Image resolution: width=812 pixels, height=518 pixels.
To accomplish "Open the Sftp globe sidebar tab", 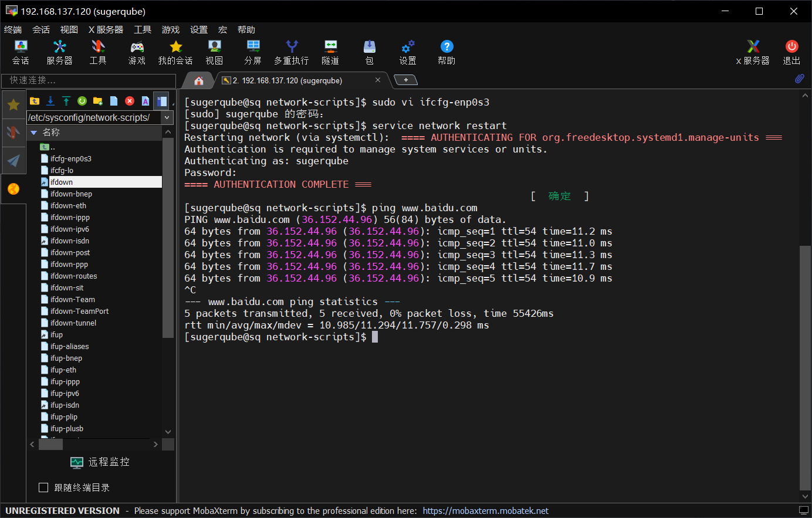I will click(13, 189).
